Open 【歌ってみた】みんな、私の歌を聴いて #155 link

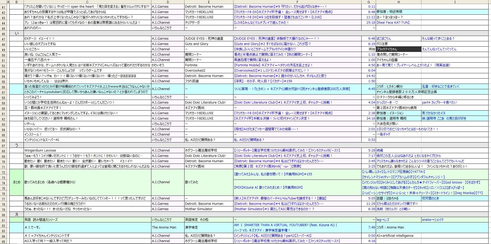(273, 174)
